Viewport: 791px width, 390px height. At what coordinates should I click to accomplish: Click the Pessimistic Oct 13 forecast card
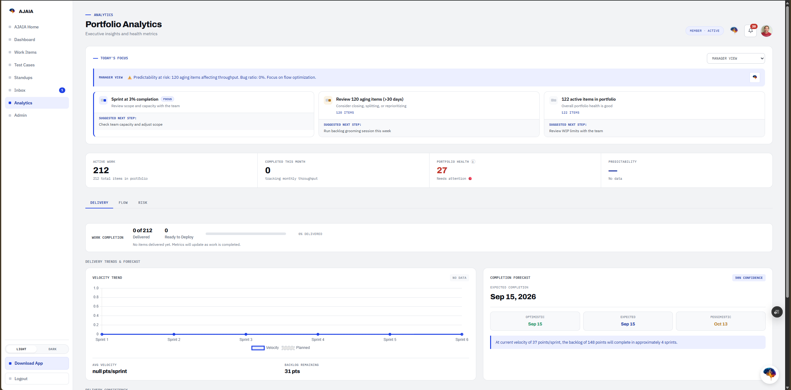pos(720,321)
